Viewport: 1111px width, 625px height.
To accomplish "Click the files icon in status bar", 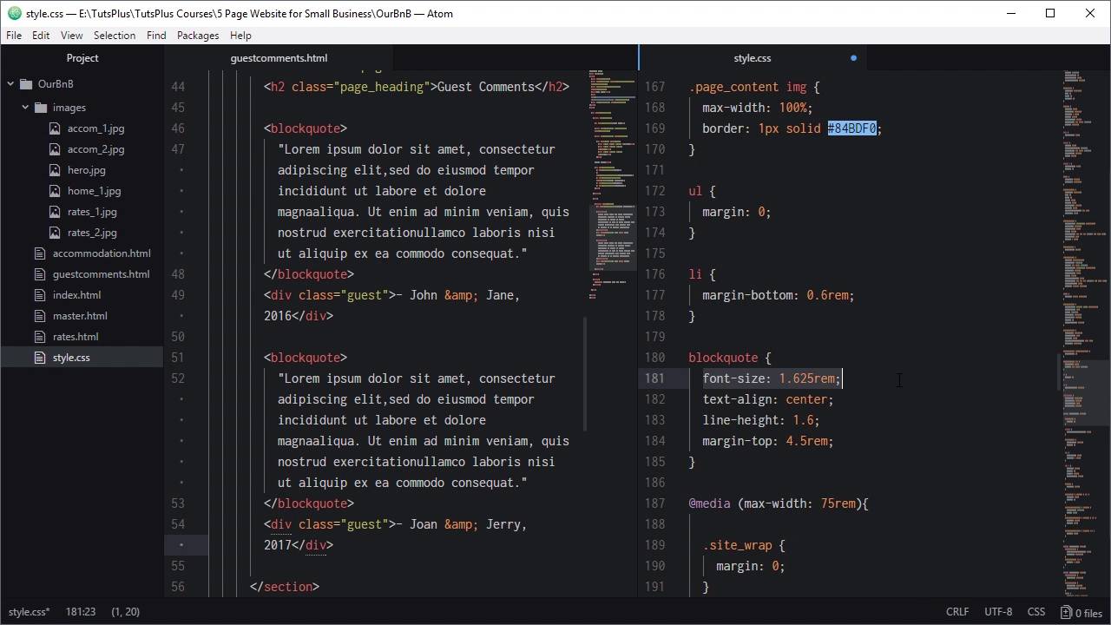I will pyautogui.click(x=1067, y=612).
